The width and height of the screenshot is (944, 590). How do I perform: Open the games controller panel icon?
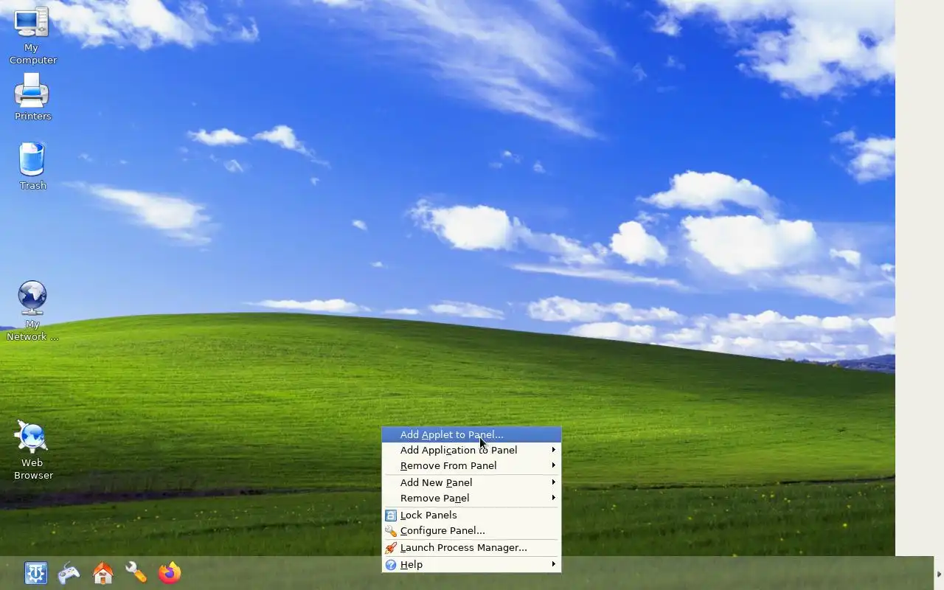point(69,573)
